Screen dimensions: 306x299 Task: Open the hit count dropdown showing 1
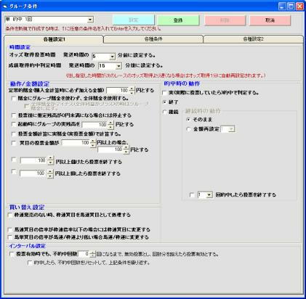[209, 194]
